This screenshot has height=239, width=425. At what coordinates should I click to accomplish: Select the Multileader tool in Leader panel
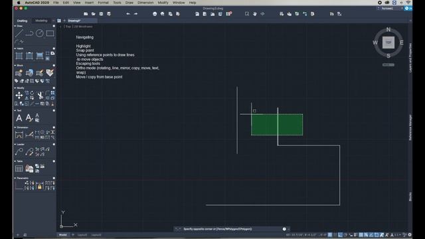click(19, 152)
